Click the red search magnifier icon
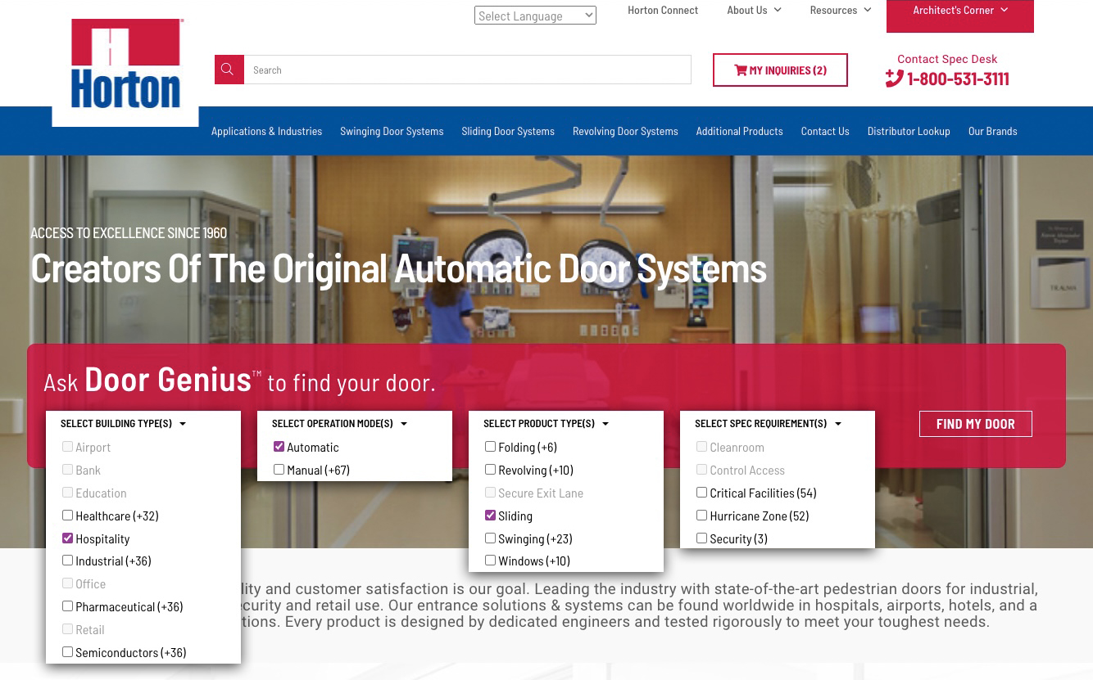This screenshot has height=680, width=1093. pos(229,70)
